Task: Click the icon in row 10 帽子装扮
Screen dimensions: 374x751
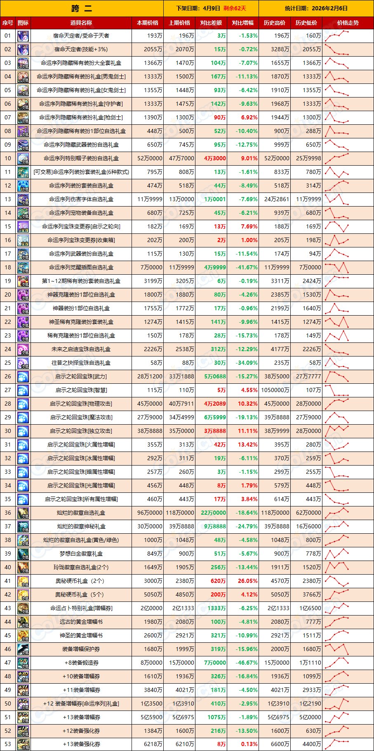Action: point(23,159)
